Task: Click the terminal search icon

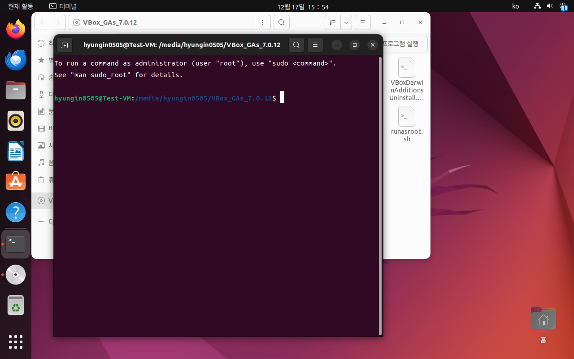Action: 296,45
